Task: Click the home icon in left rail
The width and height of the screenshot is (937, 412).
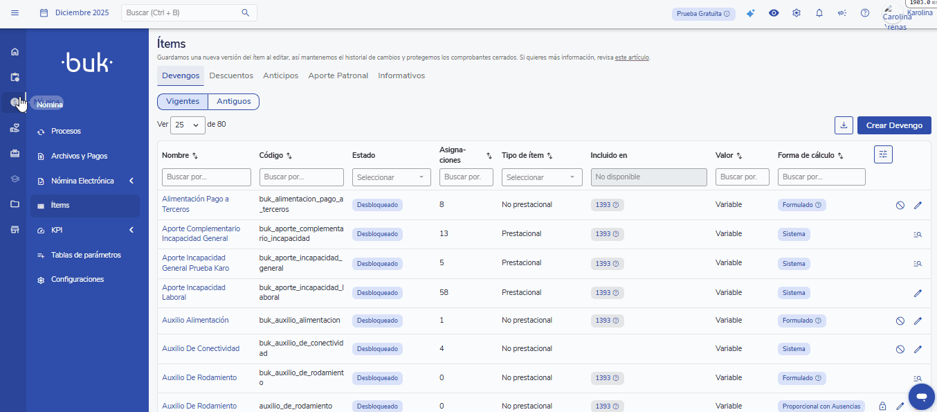Action: point(15,52)
